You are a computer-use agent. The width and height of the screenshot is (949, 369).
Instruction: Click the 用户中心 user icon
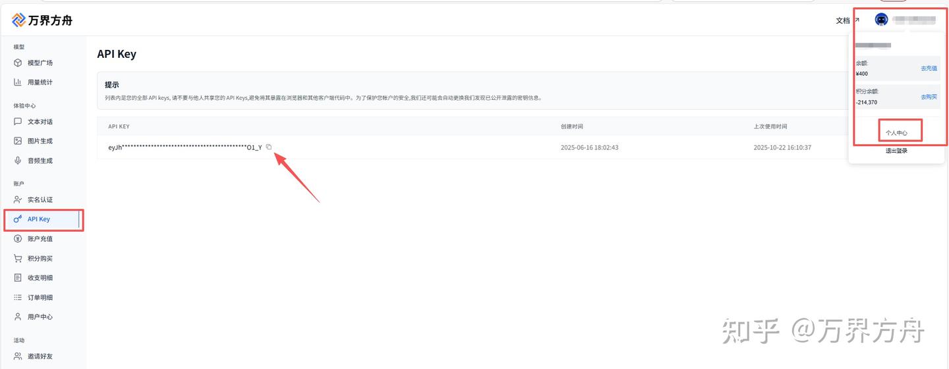click(18, 317)
